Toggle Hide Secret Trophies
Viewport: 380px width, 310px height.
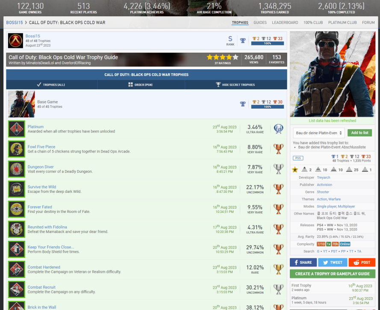pyautogui.click(x=236, y=85)
